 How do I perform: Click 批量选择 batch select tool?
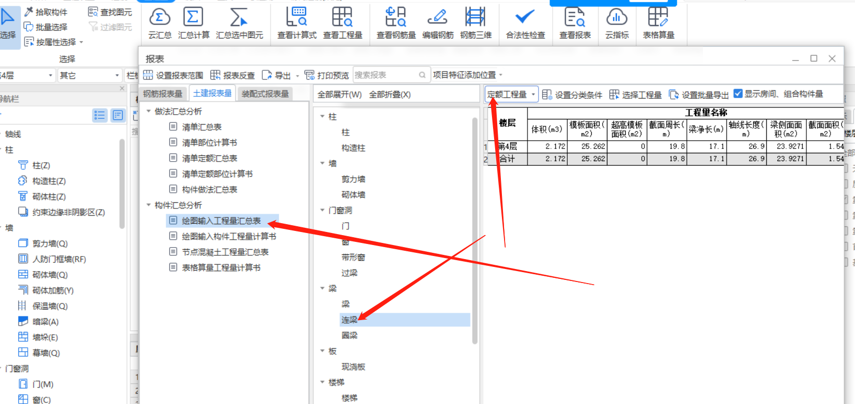tap(46, 27)
